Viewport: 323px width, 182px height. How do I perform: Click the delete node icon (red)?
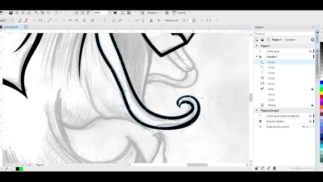pyautogui.click(x=26, y=20)
